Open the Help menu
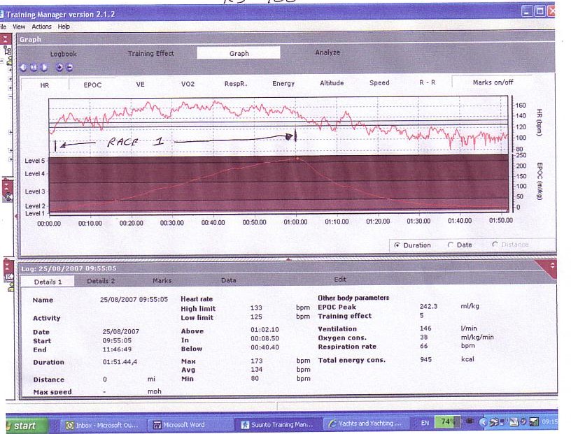 point(64,27)
